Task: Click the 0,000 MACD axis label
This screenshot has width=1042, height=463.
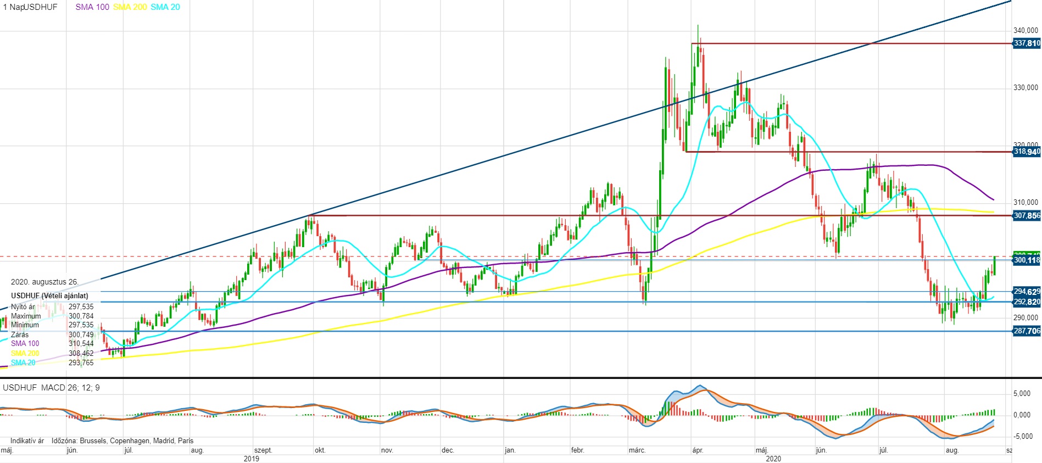Action: pos(1022,415)
